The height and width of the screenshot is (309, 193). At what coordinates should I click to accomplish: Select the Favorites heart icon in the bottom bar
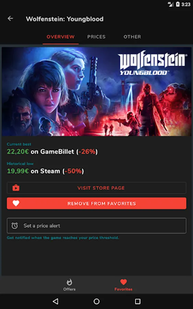tap(123, 282)
